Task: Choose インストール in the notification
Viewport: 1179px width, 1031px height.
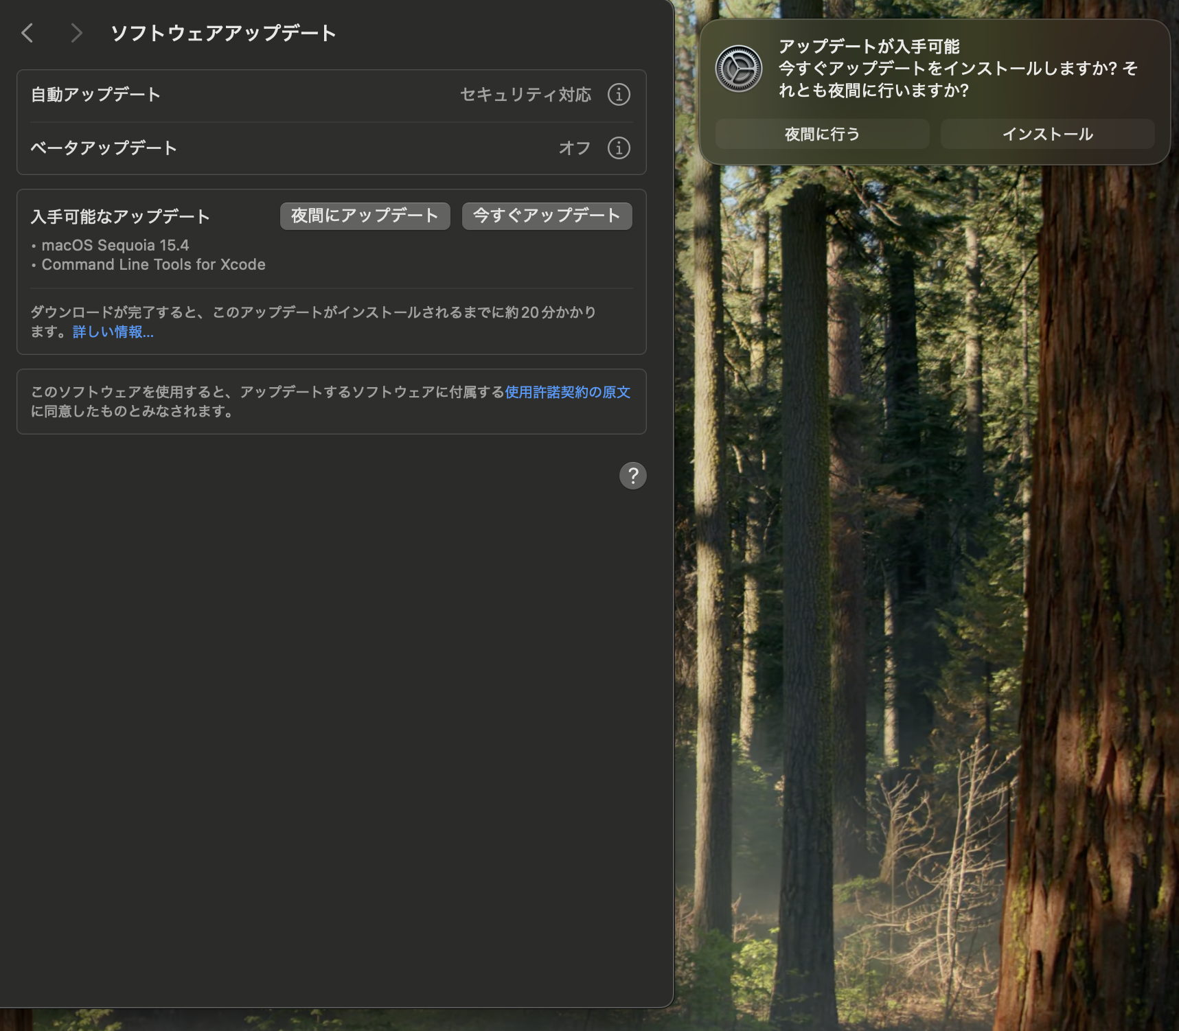Action: [1047, 134]
